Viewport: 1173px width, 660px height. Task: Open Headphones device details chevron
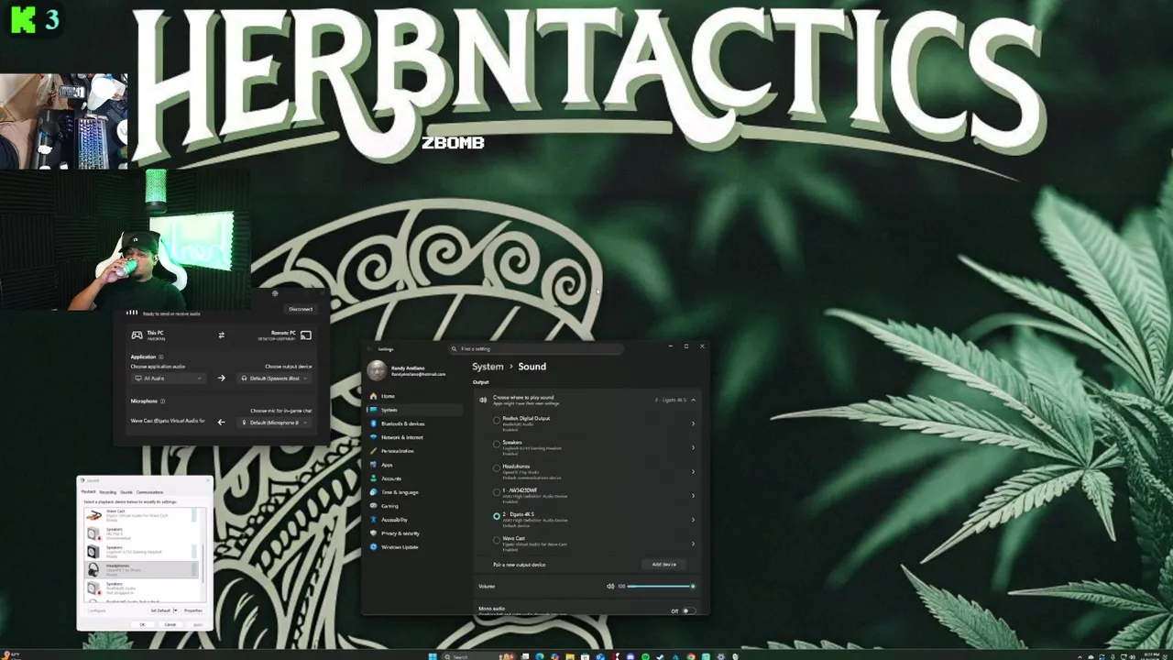[x=693, y=471]
